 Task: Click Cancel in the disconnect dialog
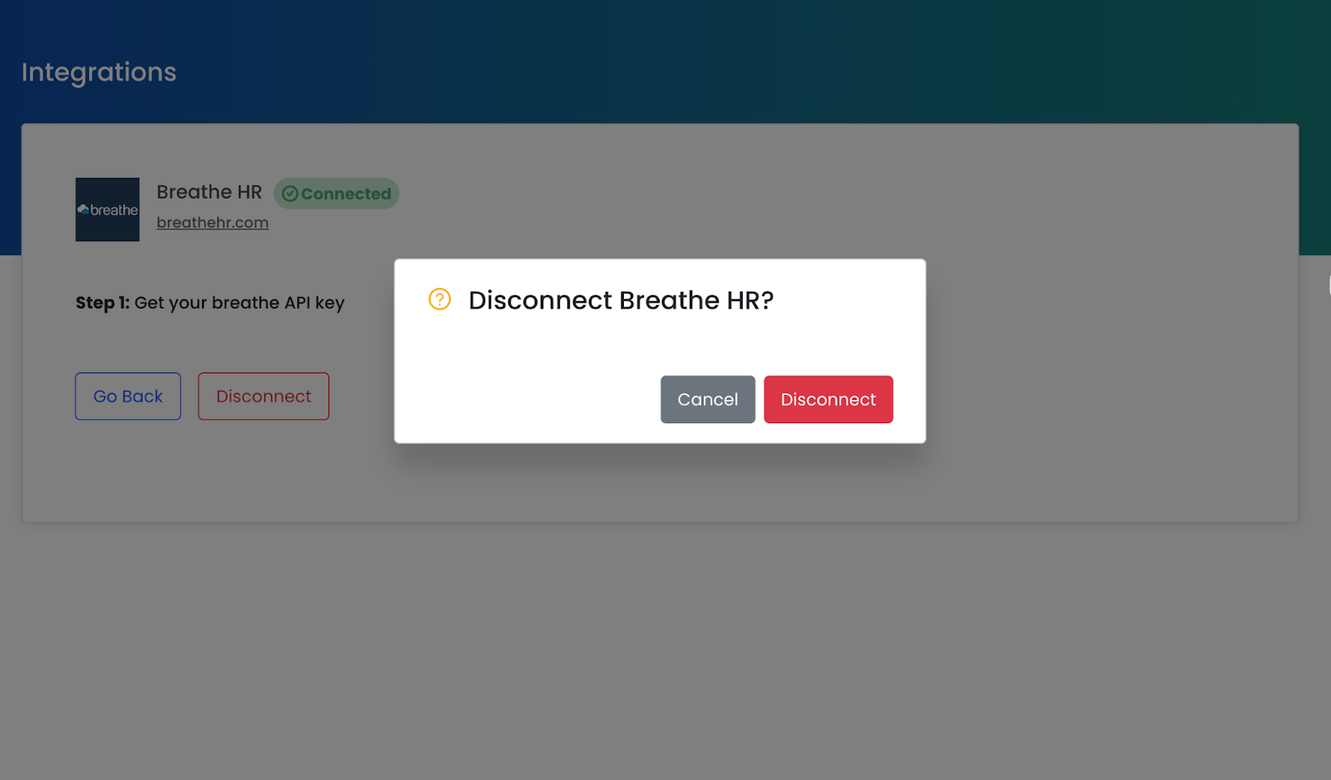[708, 399]
